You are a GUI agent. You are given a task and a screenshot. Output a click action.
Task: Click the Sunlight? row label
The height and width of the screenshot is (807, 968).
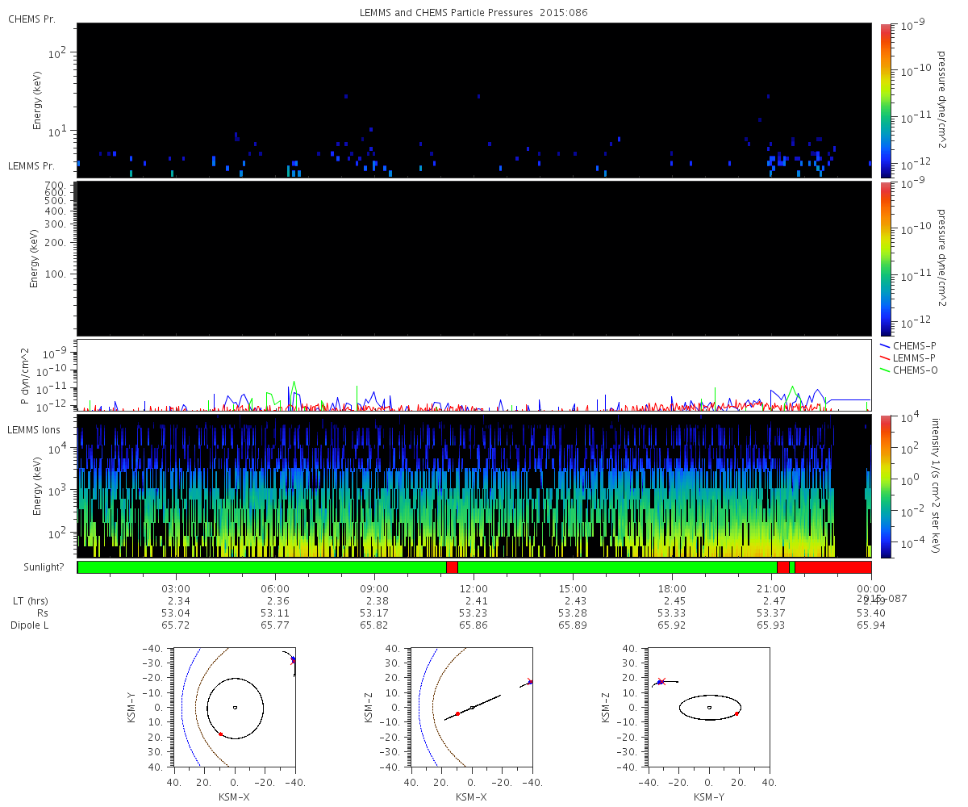[x=34, y=567]
